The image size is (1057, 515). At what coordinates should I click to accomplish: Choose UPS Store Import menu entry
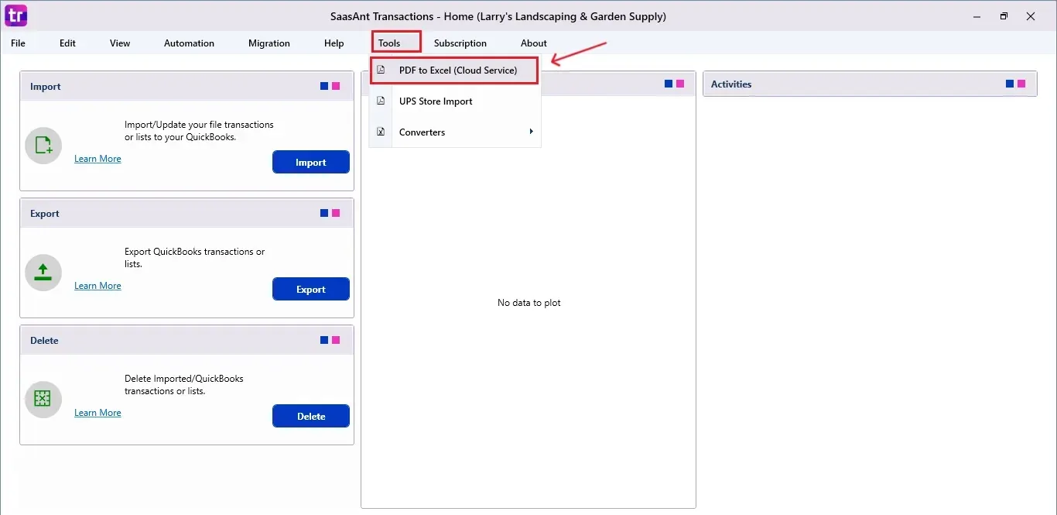454,101
